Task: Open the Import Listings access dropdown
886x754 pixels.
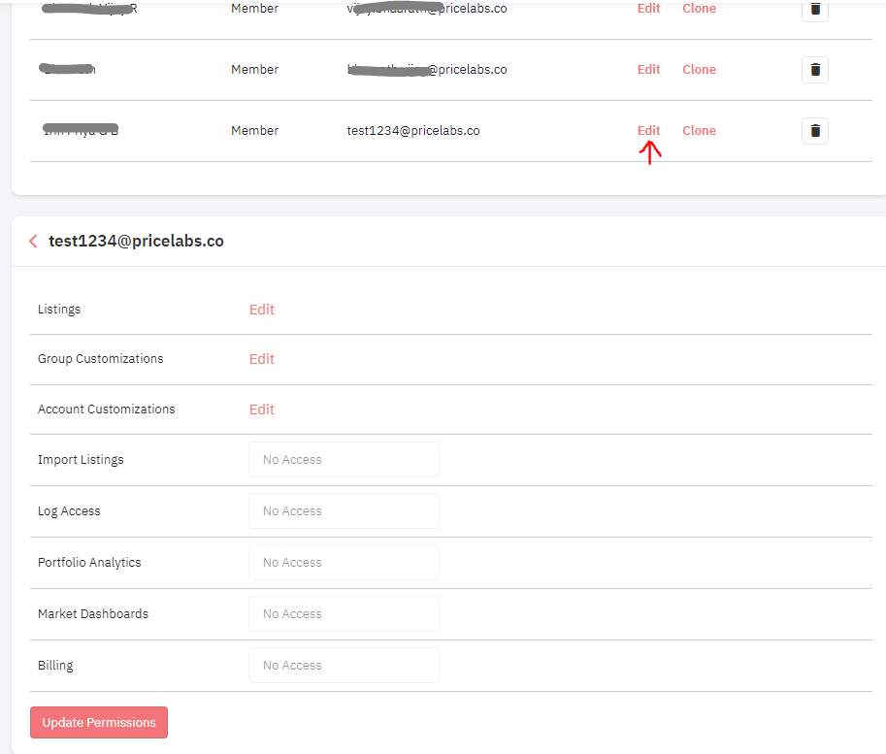Action: (x=344, y=460)
